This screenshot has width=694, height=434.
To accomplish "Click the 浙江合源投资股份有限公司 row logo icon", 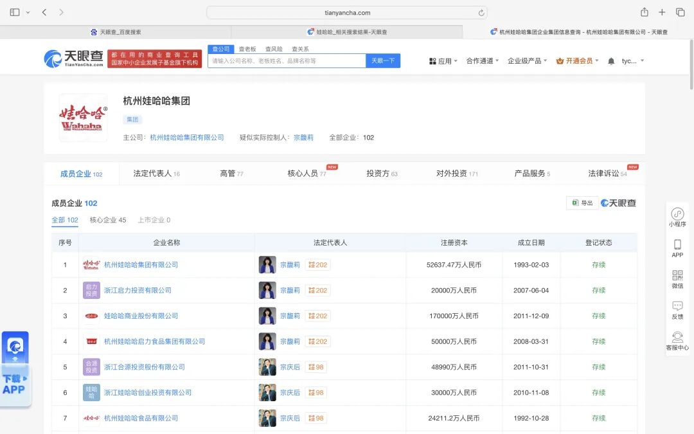I will (91, 367).
